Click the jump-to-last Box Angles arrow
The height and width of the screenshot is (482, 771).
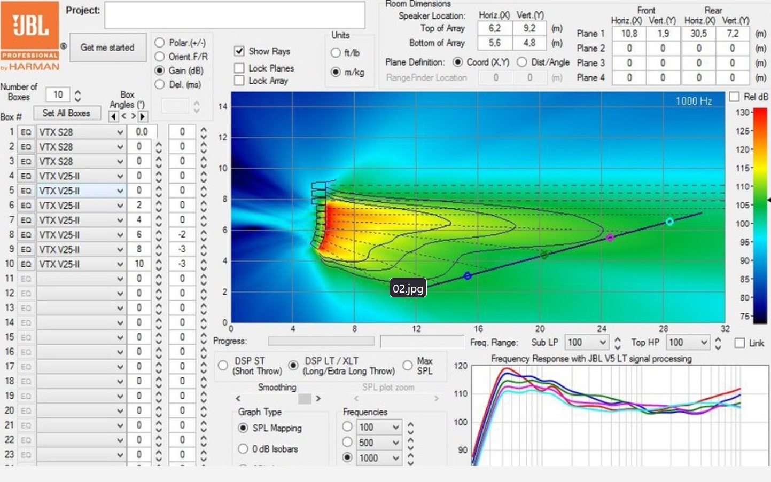click(x=143, y=116)
